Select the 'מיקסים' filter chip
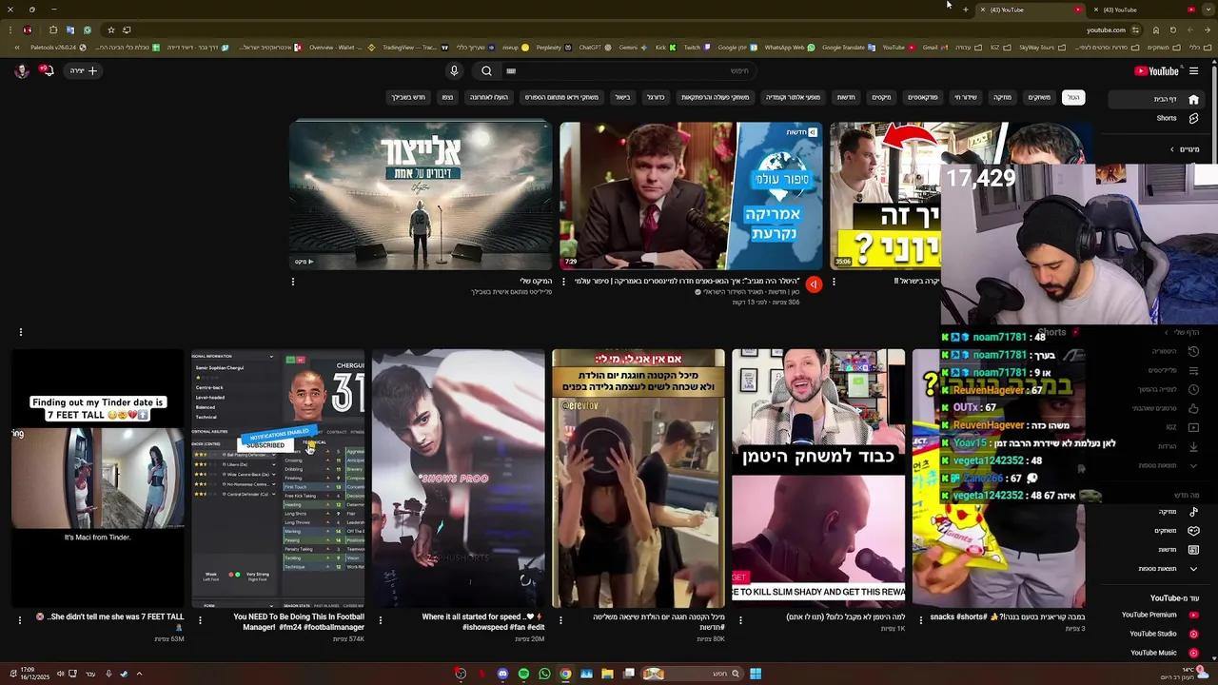 coord(882,97)
